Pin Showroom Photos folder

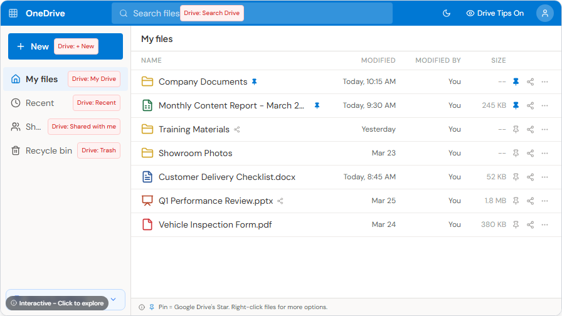click(x=516, y=153)
